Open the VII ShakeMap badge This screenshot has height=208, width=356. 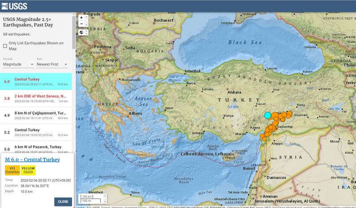click(x=12, y=171)
